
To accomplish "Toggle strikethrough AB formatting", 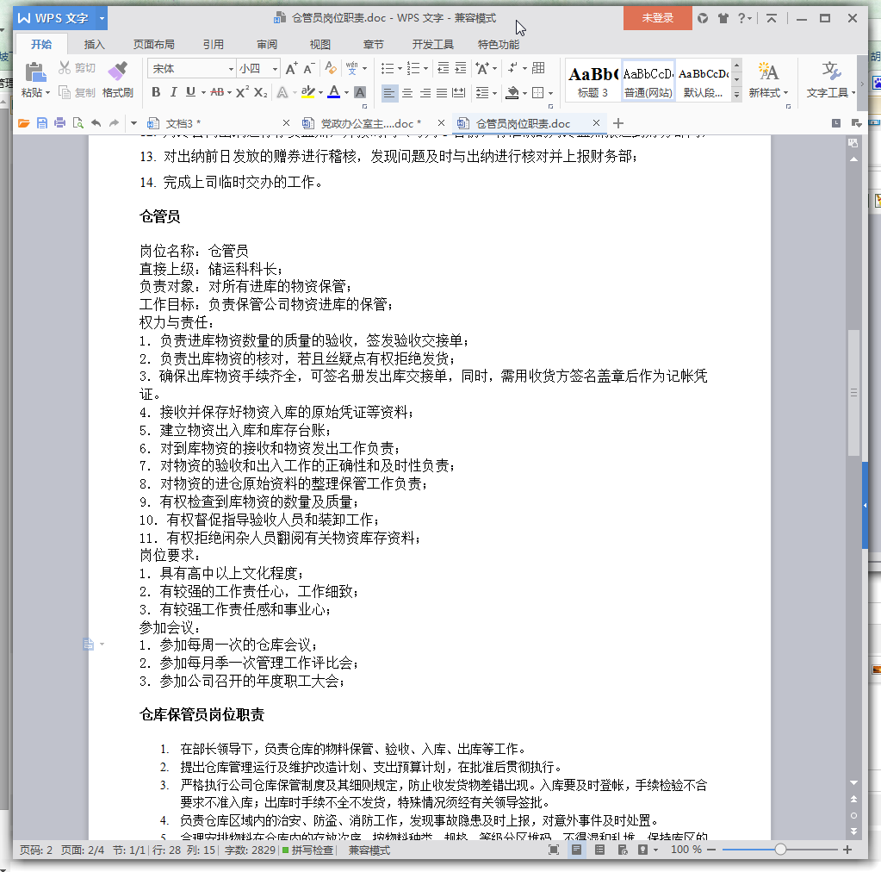I will [x=217, y=92].
